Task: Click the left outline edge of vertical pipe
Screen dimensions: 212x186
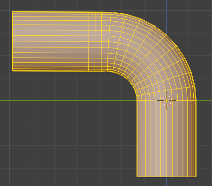Action: (x=137, y=138)
